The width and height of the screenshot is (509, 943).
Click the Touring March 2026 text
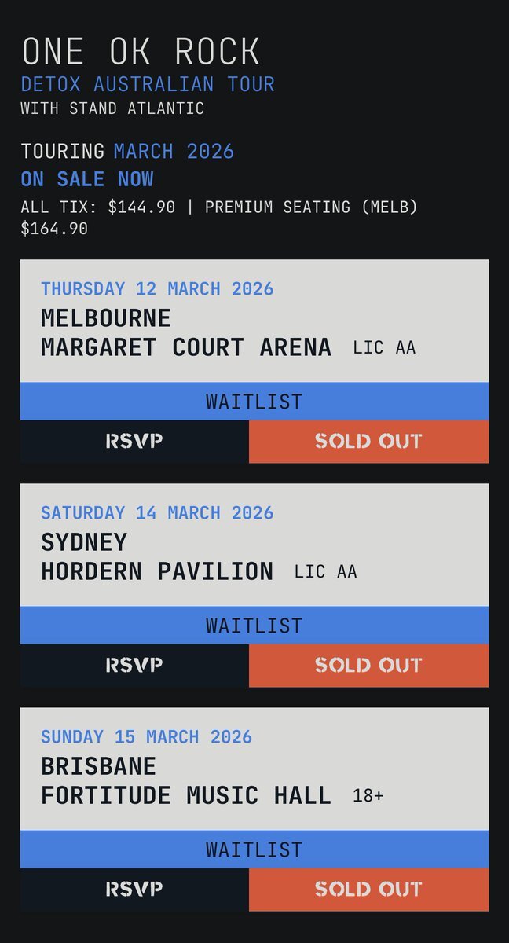pyautogui.click(x=127, y=151)
